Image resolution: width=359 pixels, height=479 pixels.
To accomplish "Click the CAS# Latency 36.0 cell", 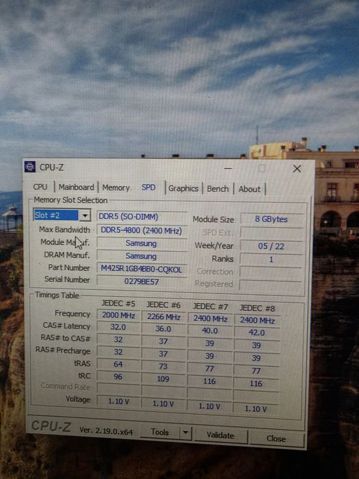I will click(x=163, y=329).
